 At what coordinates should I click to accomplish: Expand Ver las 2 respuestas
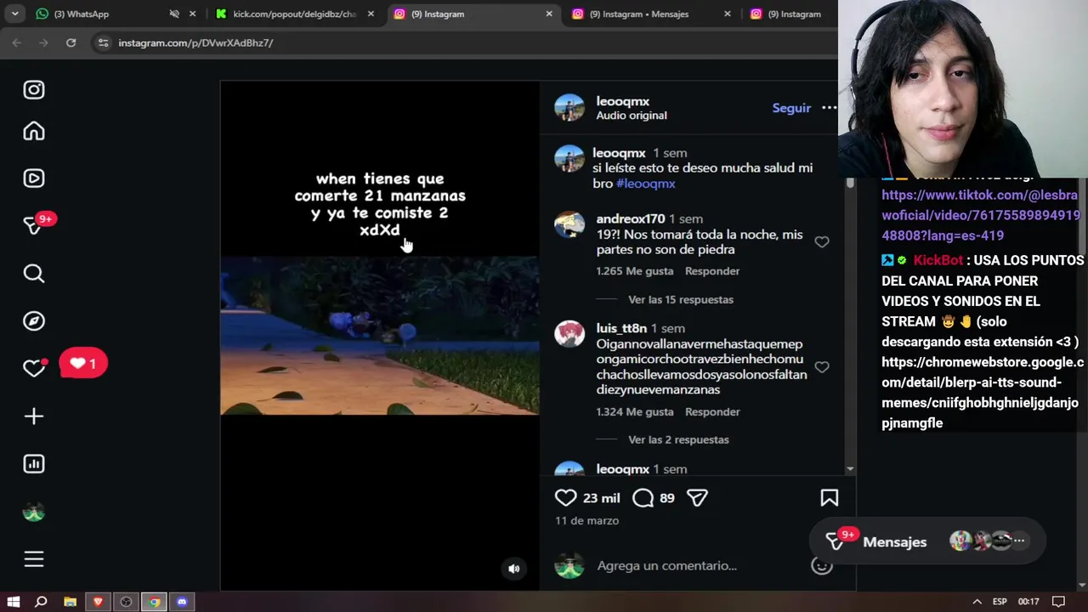[678, 439]
